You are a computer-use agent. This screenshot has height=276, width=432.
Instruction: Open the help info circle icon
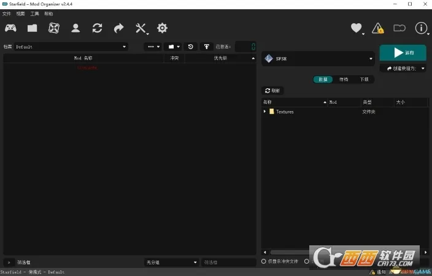421,28
